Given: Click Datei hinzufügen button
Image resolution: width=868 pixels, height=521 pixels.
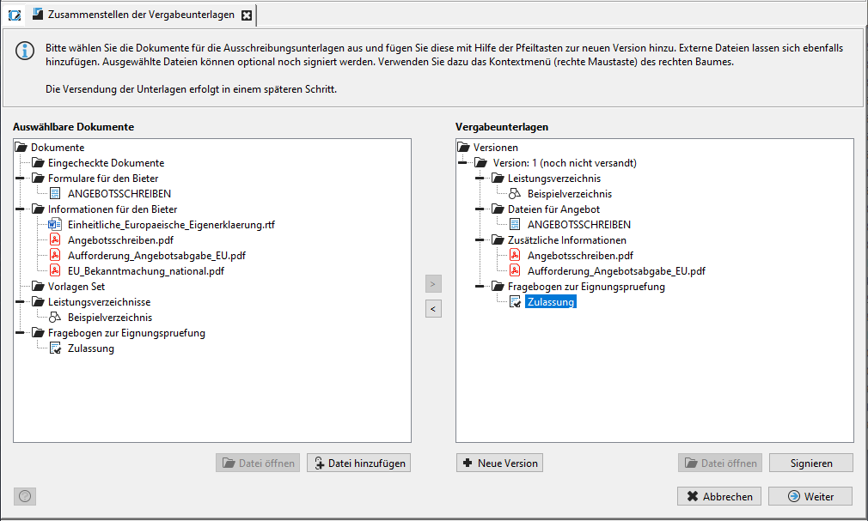Looking at the screenshot, I should pos(358,463).
